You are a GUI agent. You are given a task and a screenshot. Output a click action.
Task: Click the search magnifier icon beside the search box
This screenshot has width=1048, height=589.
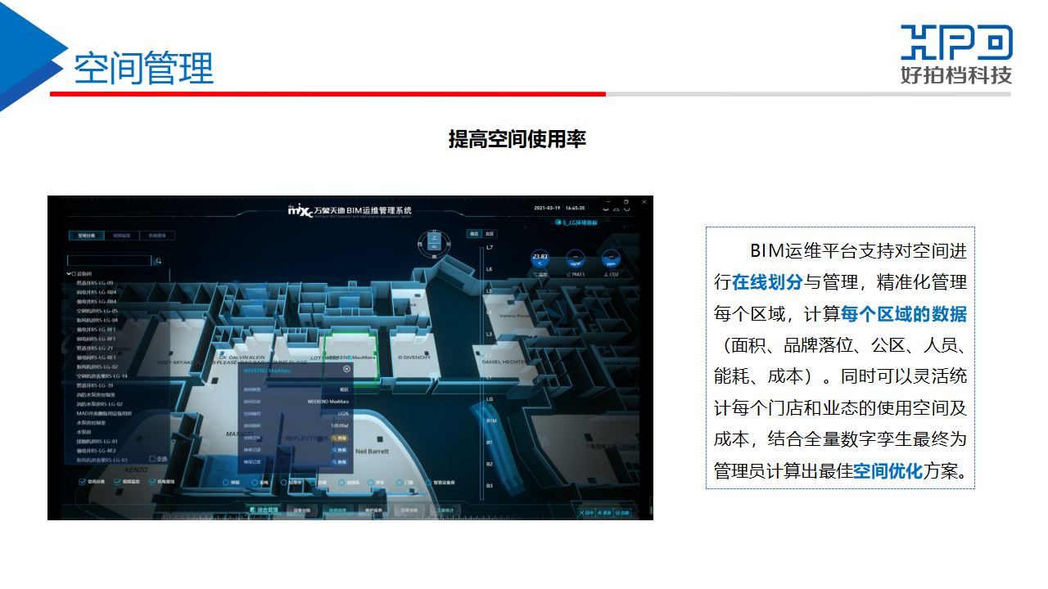coord(158,261)
